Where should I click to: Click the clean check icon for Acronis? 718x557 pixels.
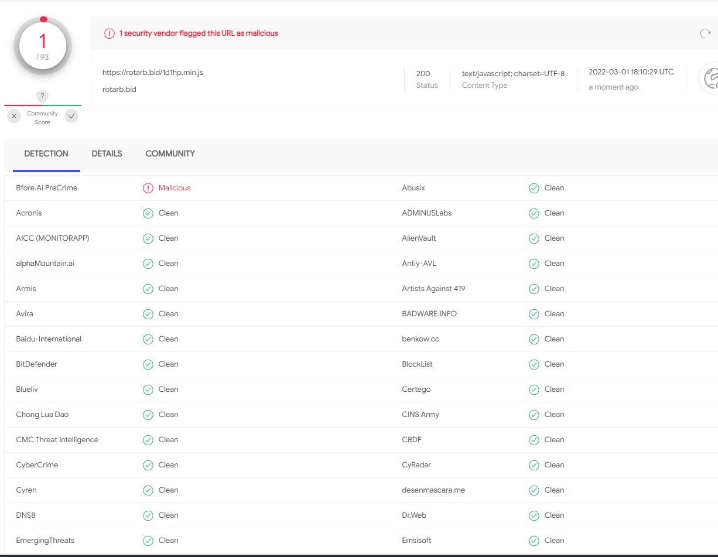[148, 213]
